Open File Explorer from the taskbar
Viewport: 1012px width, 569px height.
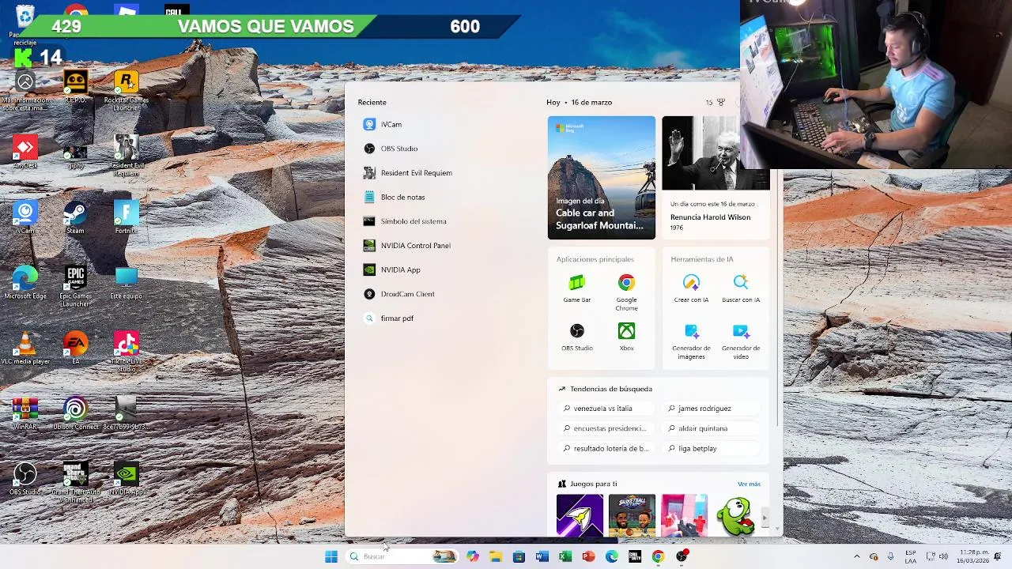(x=496, y=556)
